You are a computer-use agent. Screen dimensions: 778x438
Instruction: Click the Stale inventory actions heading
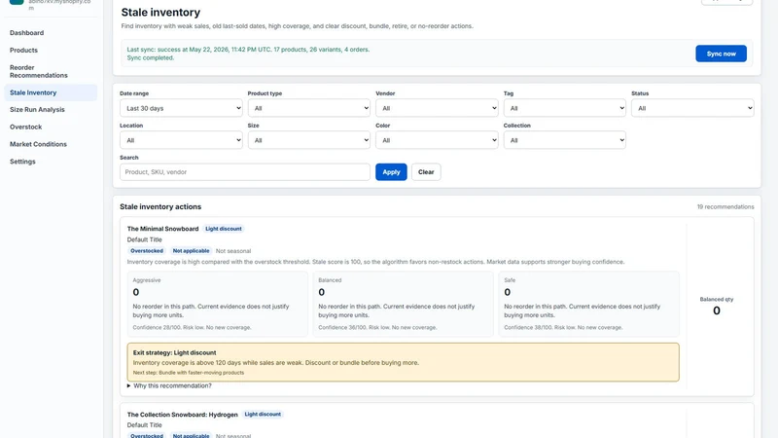[x=160, y=207]
